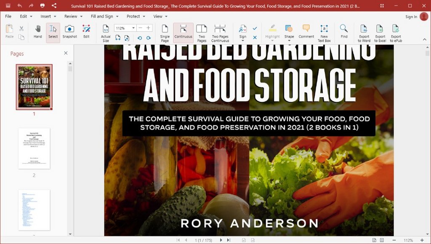The width and height of the screenshot is (431, 244).
Task: Undo the last action via title bar arrow
Action: [x=19, y=5]
